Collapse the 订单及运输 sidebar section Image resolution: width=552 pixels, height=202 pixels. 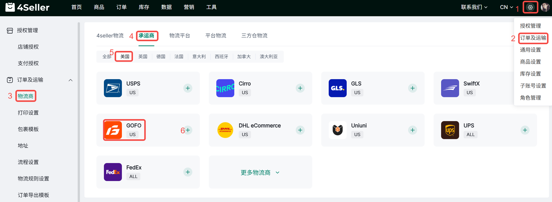[70, 80]
